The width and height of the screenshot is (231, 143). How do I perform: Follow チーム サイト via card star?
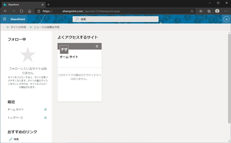pyautogui.click(x=97, y=46)
